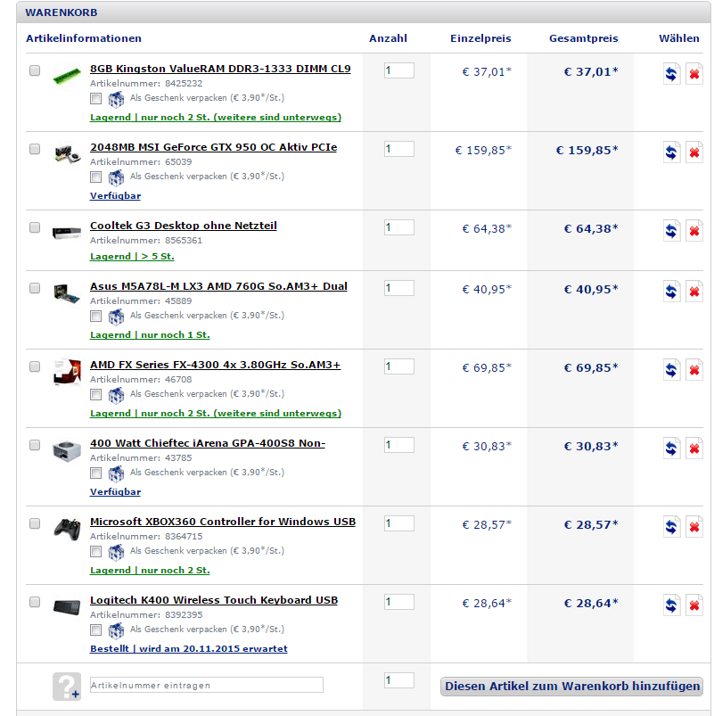Click the question-mark add-article icon
This screenshot has height=716, width=714.
tap(67, 686)
